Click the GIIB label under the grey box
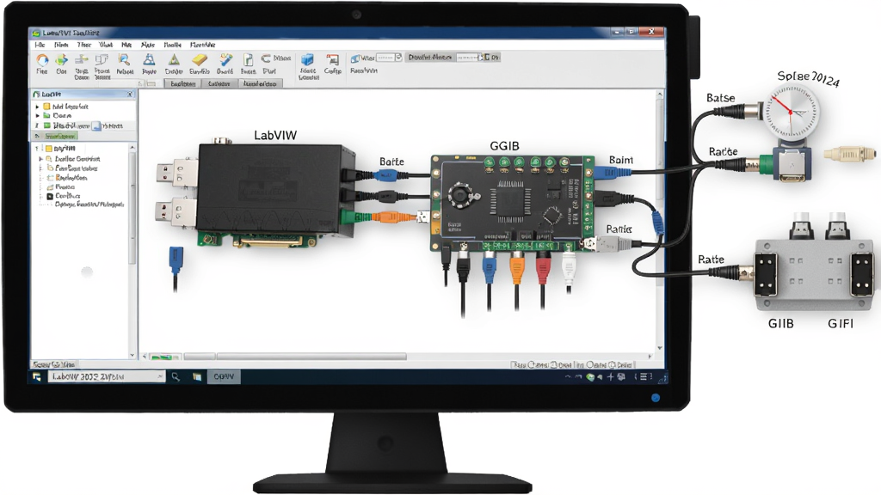The width and height of the screenshot is (881, 495). 781,324
